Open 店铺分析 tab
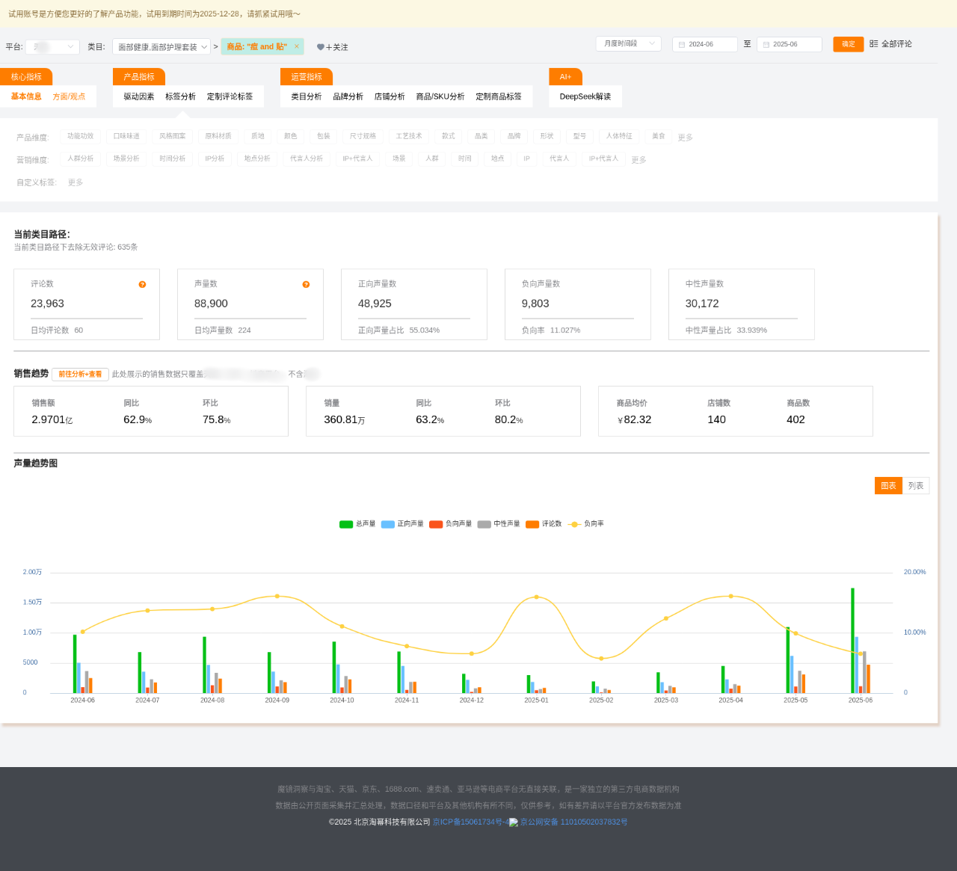The image size is (957, 871). coord(390,96)
